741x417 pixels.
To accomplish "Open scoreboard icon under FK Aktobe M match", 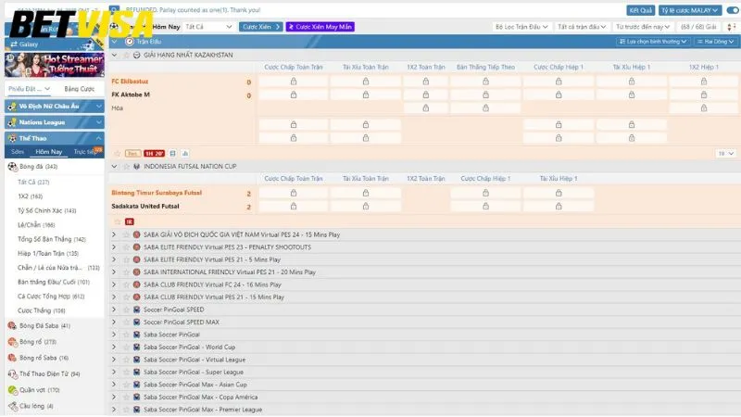I will (172, 154).
